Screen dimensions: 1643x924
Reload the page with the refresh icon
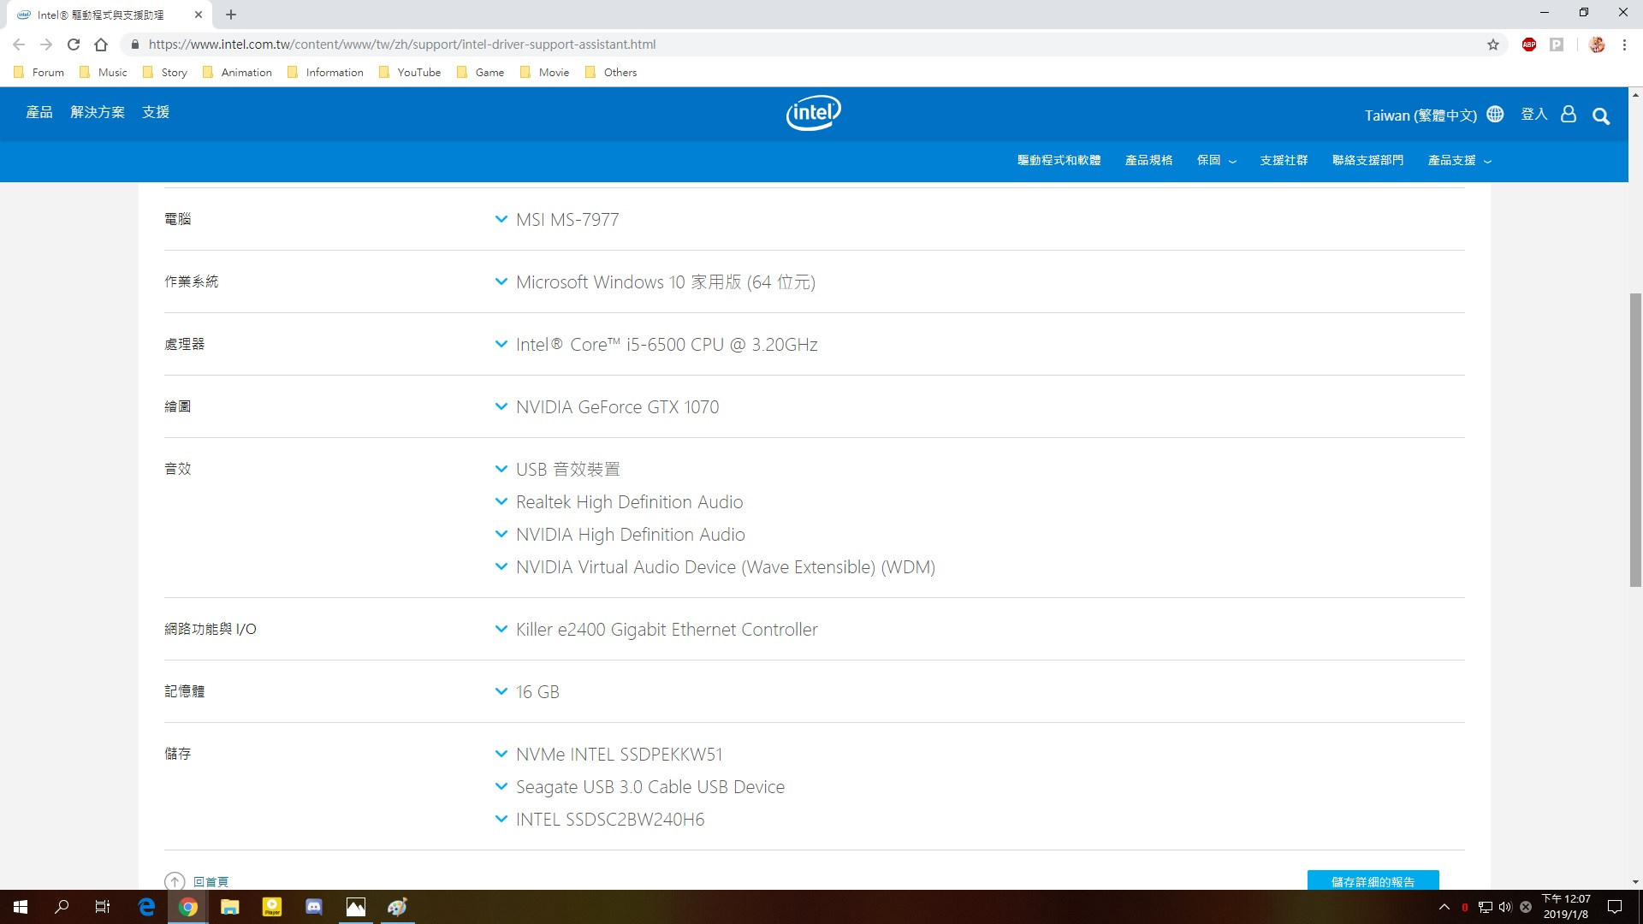(74, 44)
